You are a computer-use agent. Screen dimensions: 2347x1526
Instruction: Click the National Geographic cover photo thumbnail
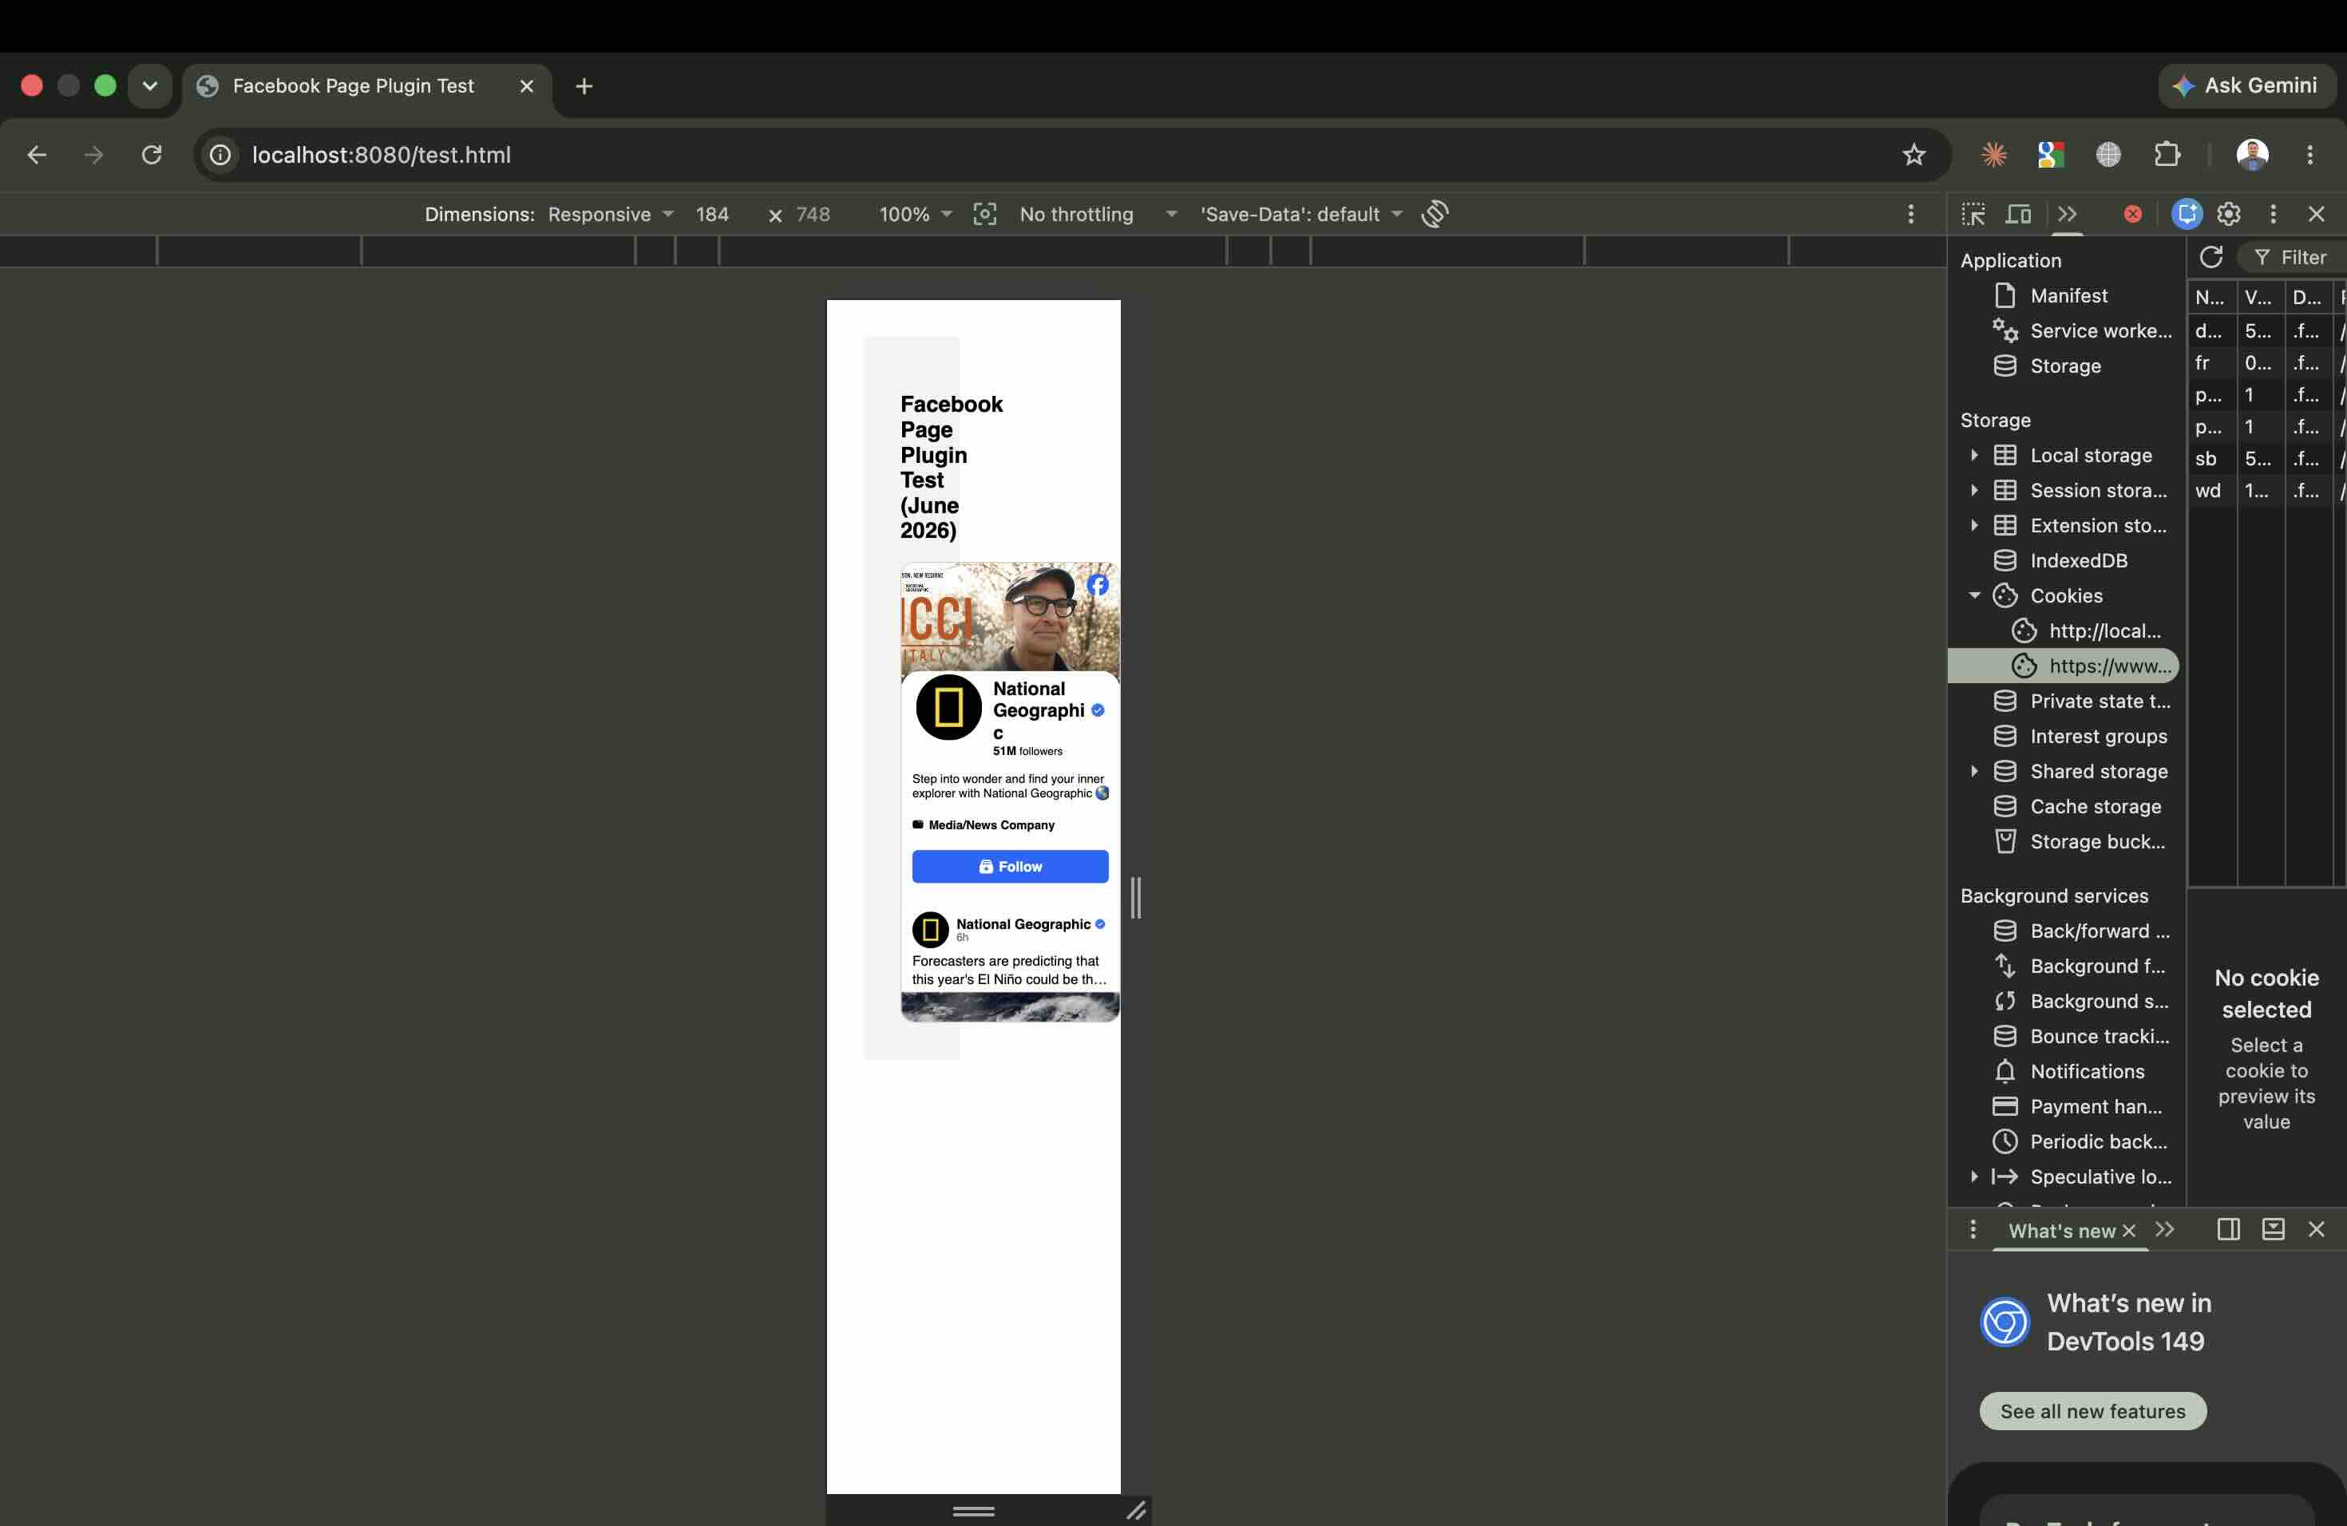pyautogui.click(x=1010, y=617)
